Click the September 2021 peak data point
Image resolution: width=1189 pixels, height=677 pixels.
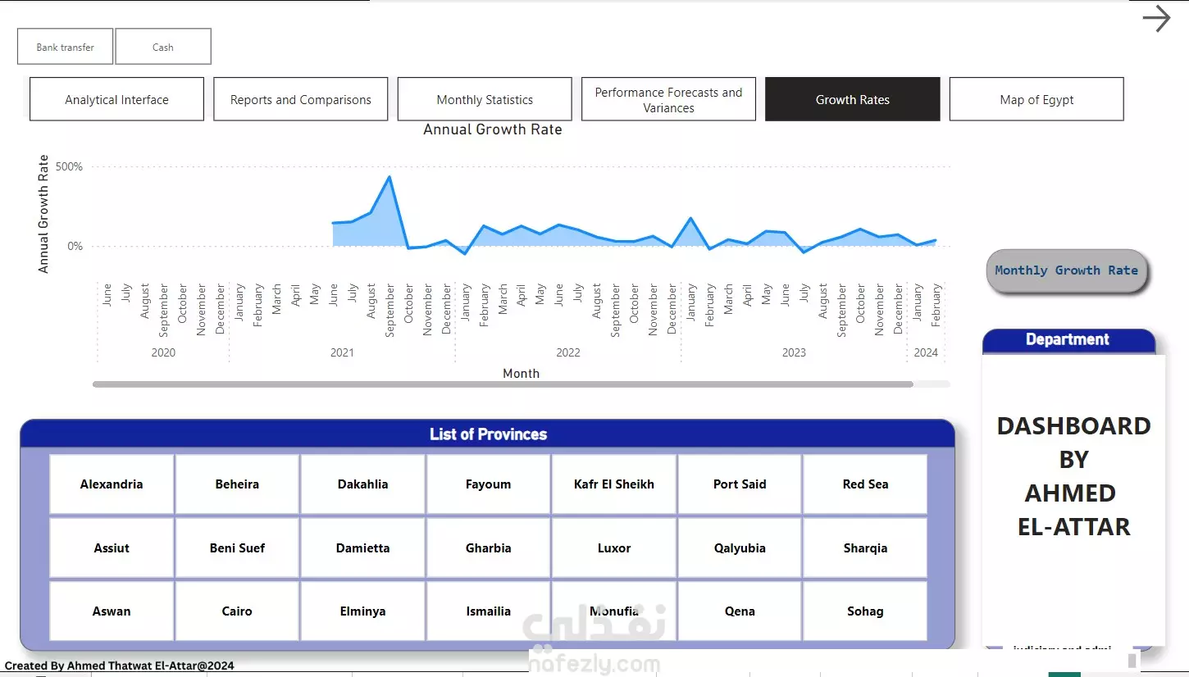click(x=389, y=176)
